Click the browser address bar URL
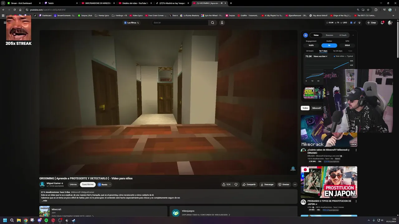 [x=48, y=10]
